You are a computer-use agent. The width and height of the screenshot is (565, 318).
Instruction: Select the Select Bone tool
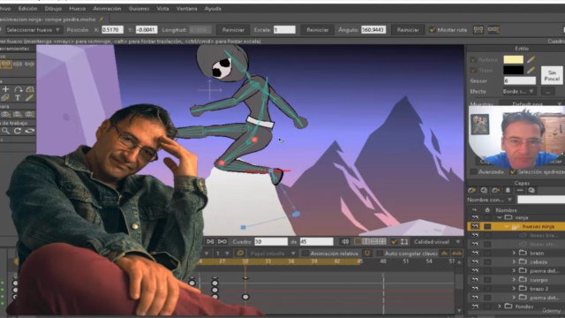click(6, 64)
